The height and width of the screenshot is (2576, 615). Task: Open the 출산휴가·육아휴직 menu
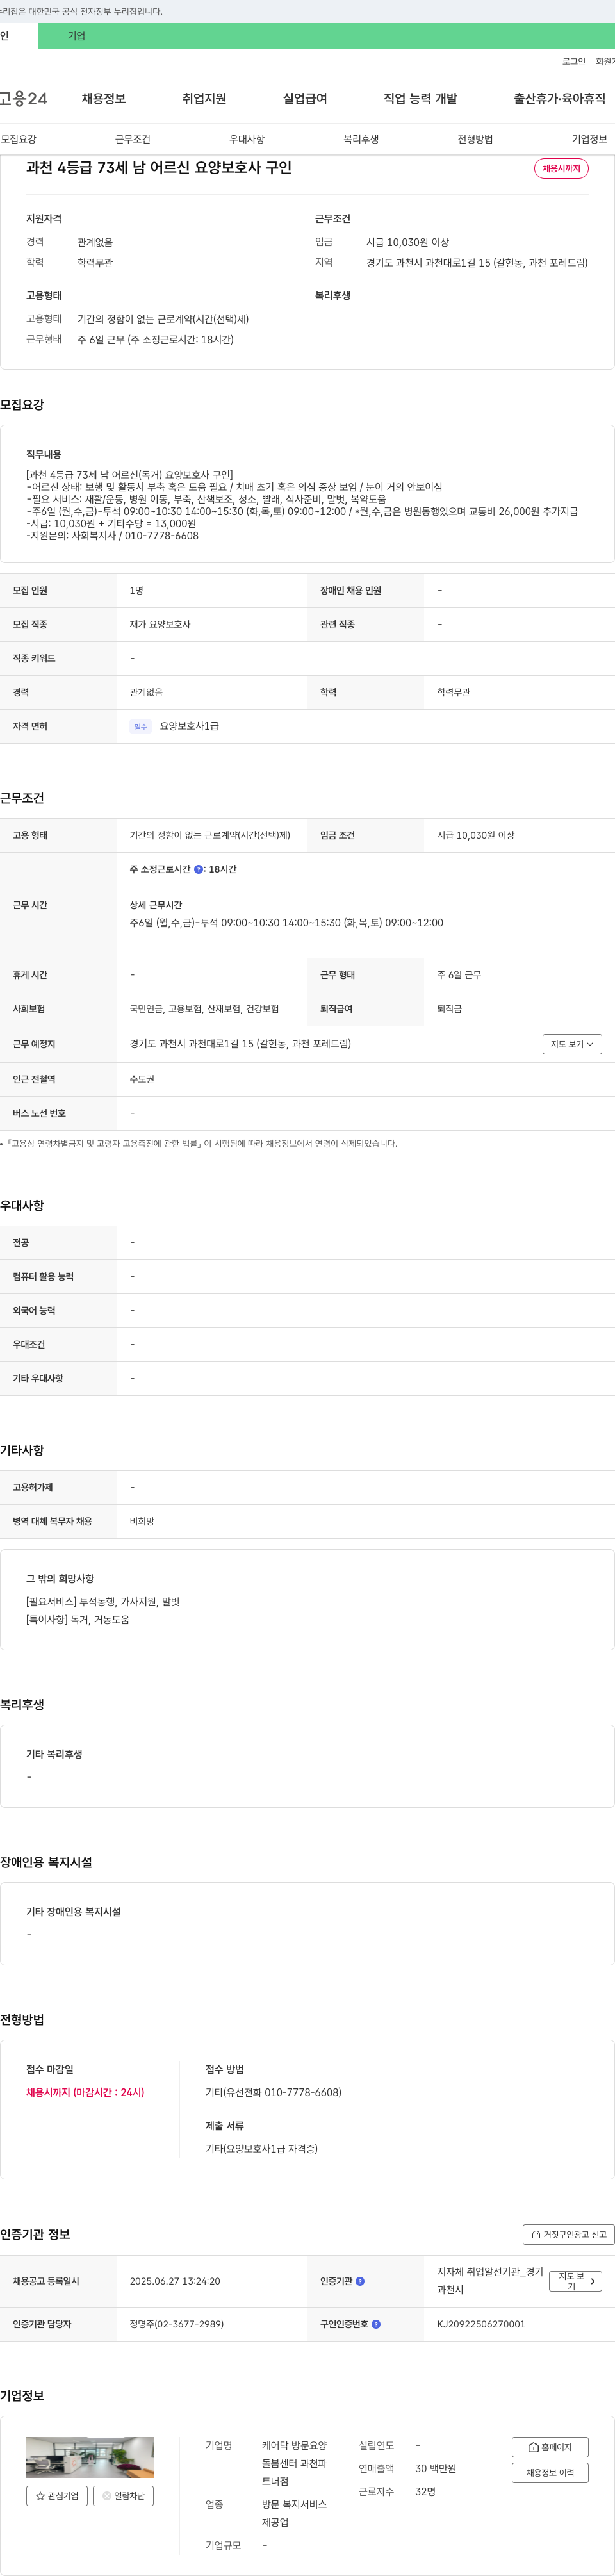pos(560,99)
